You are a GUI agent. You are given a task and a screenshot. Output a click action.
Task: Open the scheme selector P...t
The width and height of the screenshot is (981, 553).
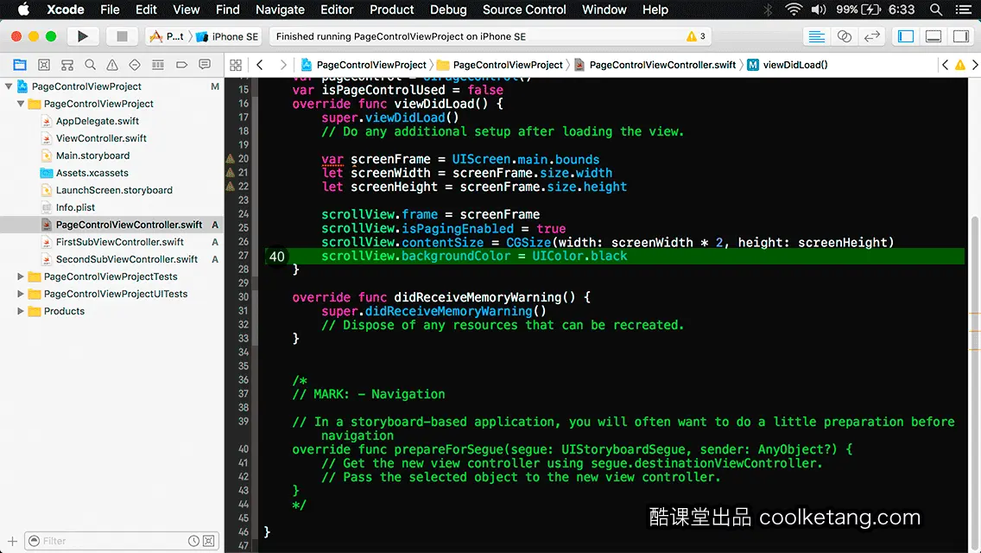[x=167, y=36]
